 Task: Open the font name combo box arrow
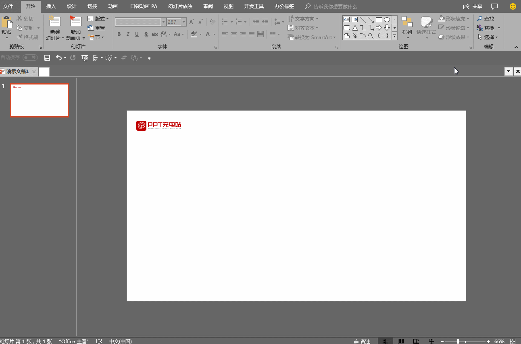click(164, 22)
